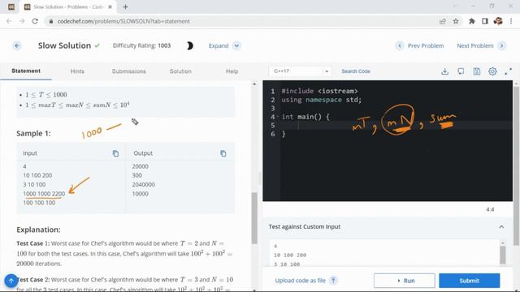520x292 pixels.
Task: Download the code with the download icon
Action: click(x=444, y=71)
